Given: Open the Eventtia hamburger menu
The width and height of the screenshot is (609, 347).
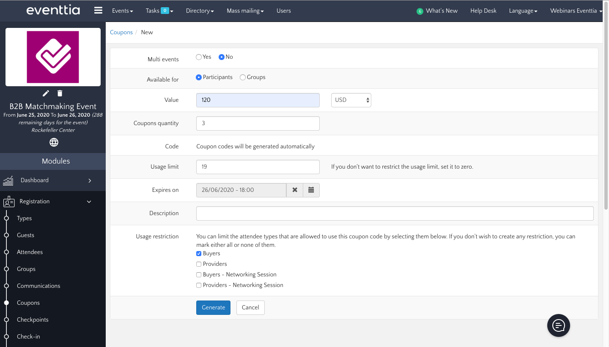Looking at the screenshot, I should [98, 10].
